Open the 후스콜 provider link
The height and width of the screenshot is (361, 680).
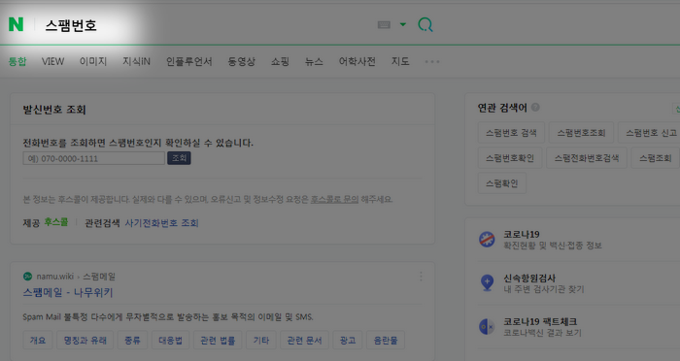[56, 222]
